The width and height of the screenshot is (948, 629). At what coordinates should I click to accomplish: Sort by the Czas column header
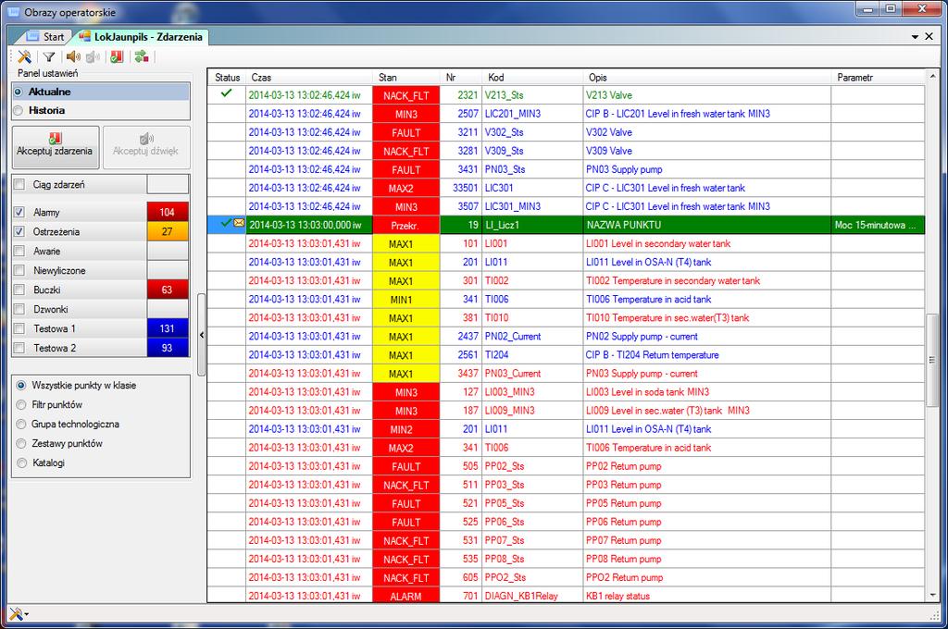pyautogui.click(x=310, y=78)
